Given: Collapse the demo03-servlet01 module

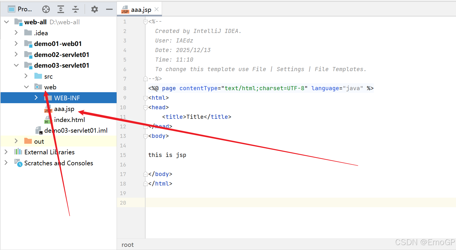Looking at the screenshot, I should 16,65.
